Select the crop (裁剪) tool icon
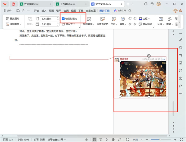 (30, 19)
